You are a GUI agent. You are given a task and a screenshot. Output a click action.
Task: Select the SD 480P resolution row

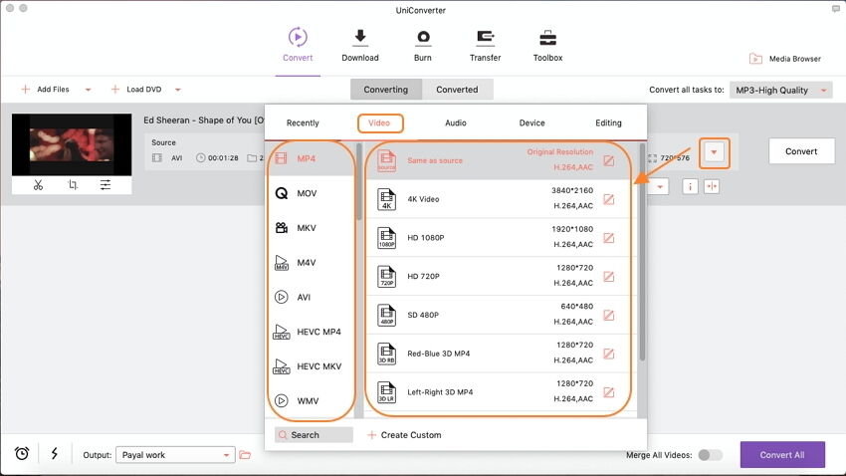click(x=498, y=315)
